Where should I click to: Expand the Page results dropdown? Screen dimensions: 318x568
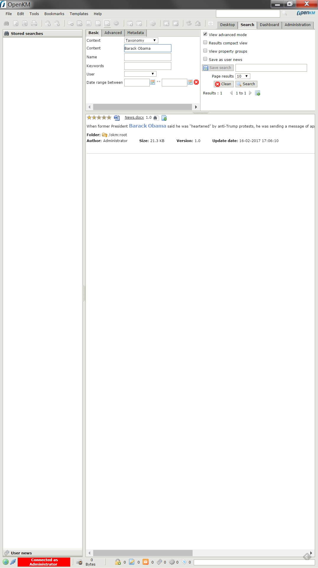pyautogui.click(x=243, y=76)
